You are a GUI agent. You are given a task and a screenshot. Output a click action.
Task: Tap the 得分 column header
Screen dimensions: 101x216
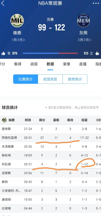[x=42, y=120]
